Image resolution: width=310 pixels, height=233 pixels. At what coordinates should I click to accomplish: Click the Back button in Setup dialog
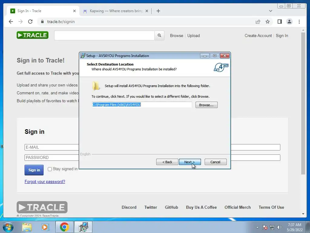(167, 162)
